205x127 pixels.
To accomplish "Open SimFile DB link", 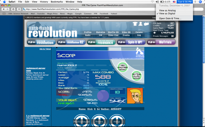I will click(x=113, y=32).
